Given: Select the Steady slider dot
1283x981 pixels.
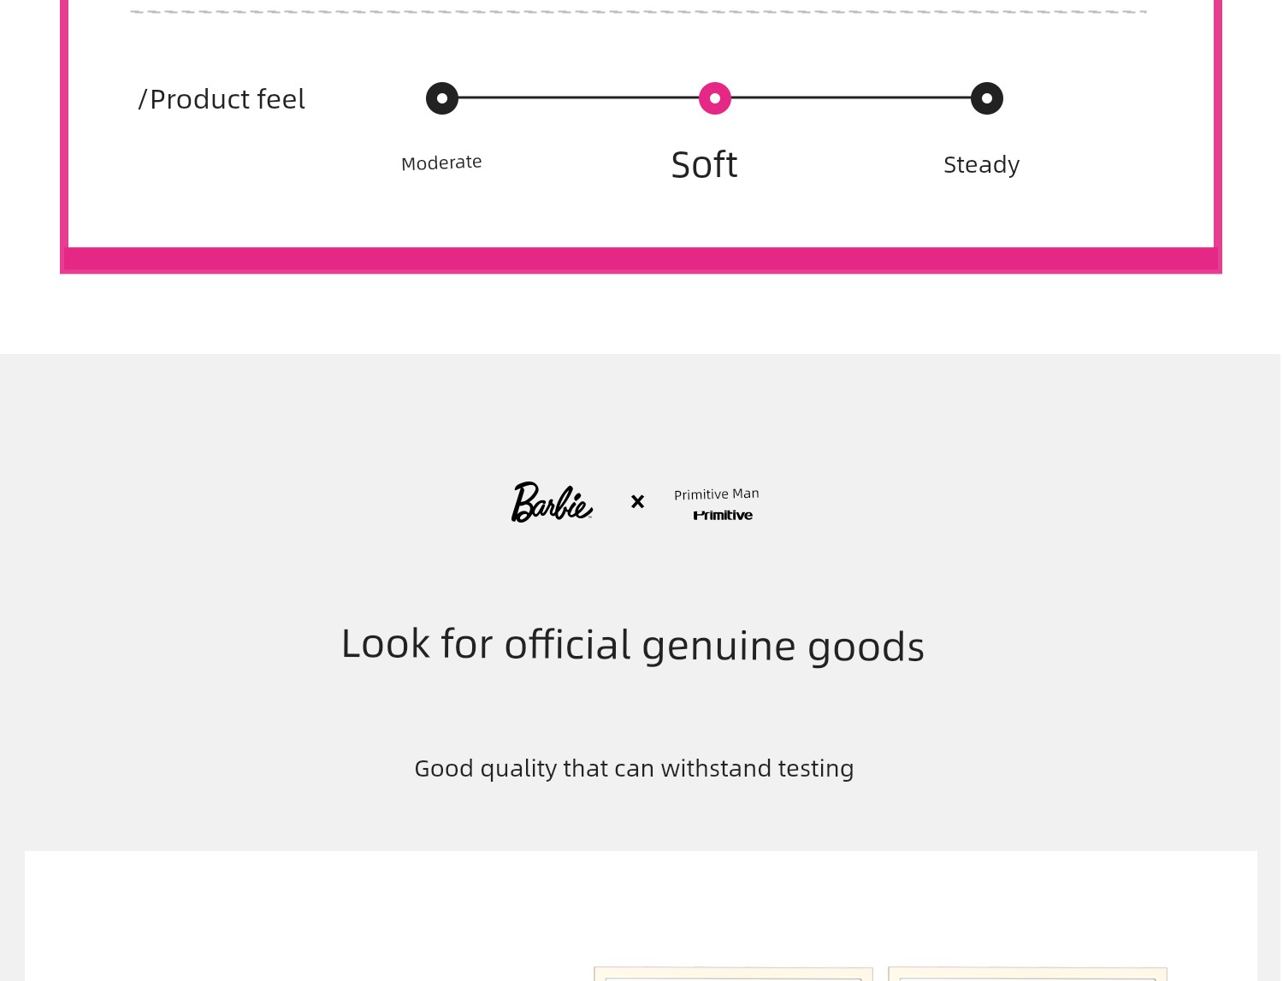Looking at the screenshot, I should (x=987, y=98).
